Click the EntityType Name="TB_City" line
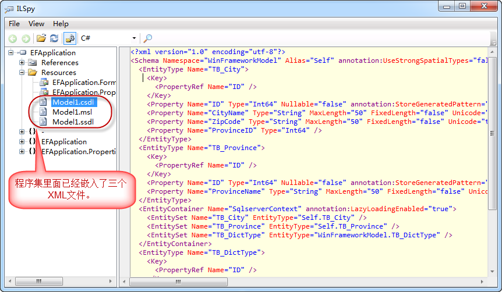The width and height of the screenshot is (502, 292). pos(193,69)
